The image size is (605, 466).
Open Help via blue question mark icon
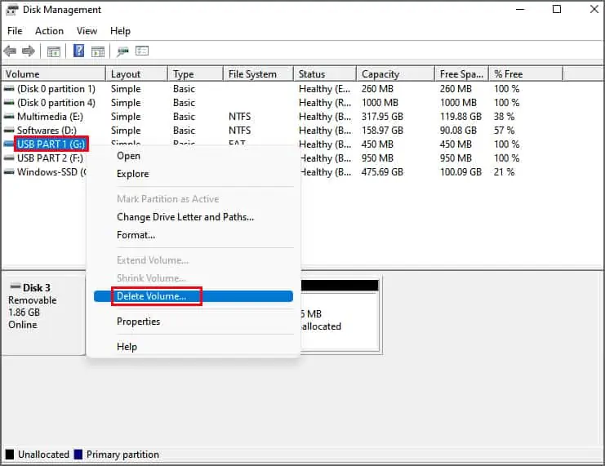pyautogui.click(x=79, y=51)
